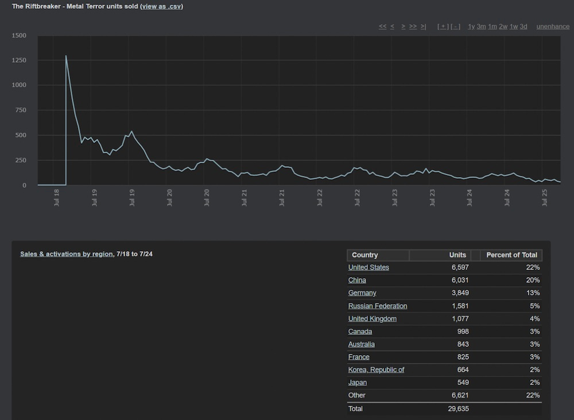
Task: Zoom out using [ - ] control
Action: [x=455, y=26]
